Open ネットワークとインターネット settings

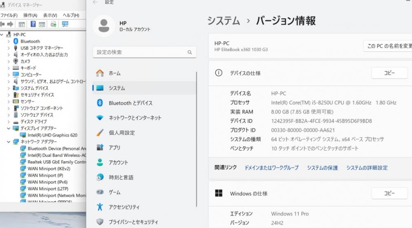[144, 118]
